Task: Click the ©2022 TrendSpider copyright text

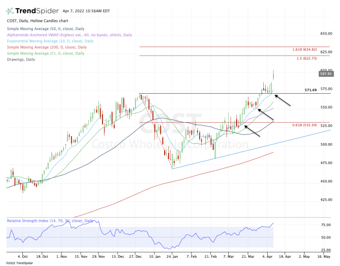Action: pyautogui.click(x=19, y=263)
